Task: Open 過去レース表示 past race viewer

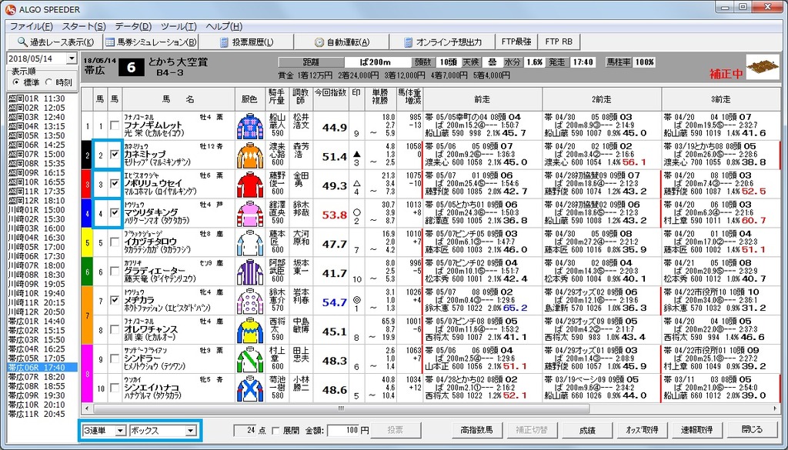Action: [x=55, y=42]
